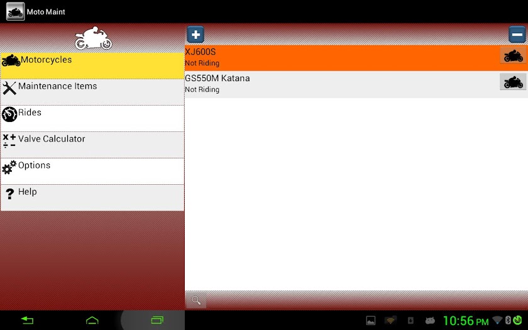Click Not Riding status under GS550M Katana
Image resolution: width=528 pixels, height=330 pixels.
pyautogui.click(x=202, y=89)
